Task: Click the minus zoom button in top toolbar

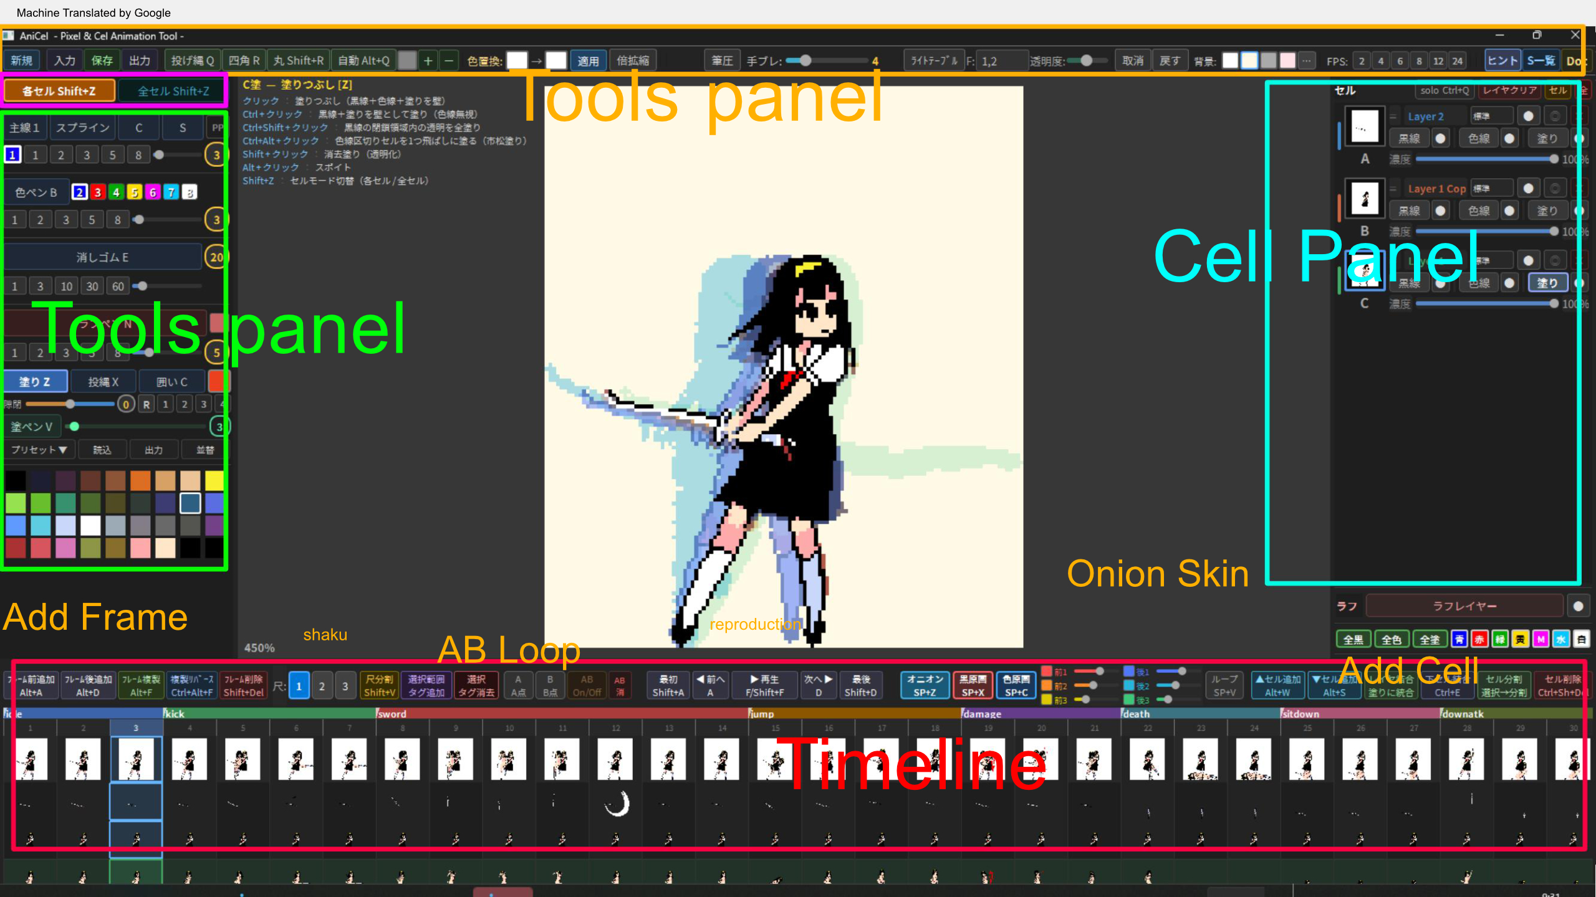Action: [448, 60]
